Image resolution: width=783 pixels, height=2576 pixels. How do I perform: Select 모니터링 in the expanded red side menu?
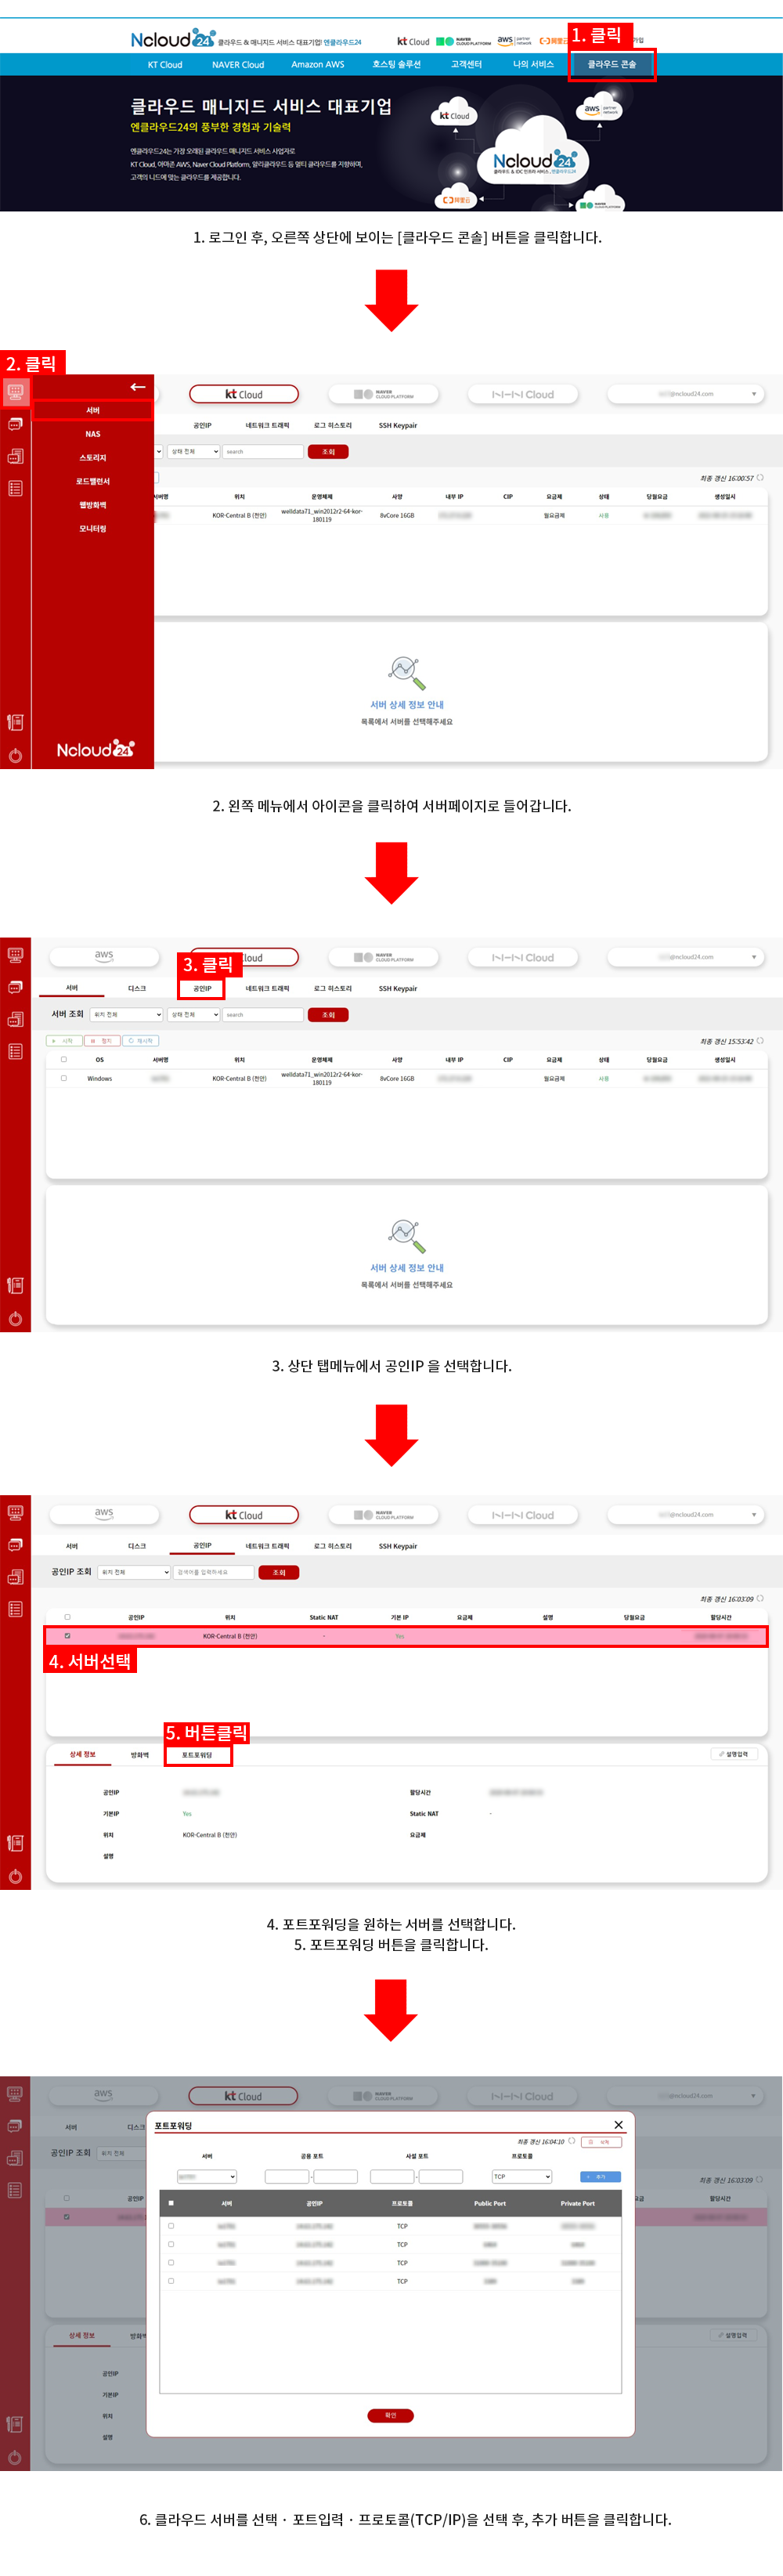pos(92,528)
